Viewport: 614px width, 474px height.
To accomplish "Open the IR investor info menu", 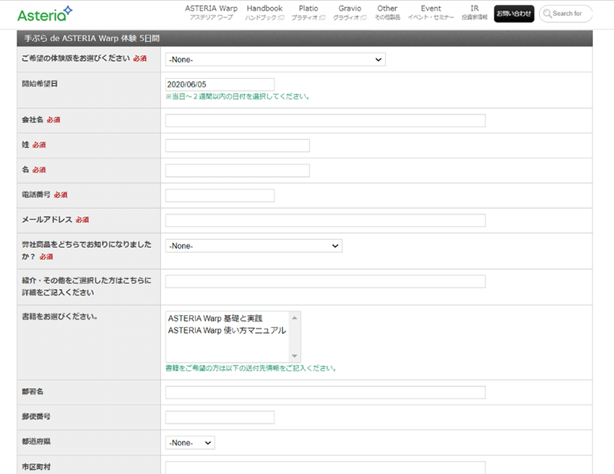I will (474, 12).
